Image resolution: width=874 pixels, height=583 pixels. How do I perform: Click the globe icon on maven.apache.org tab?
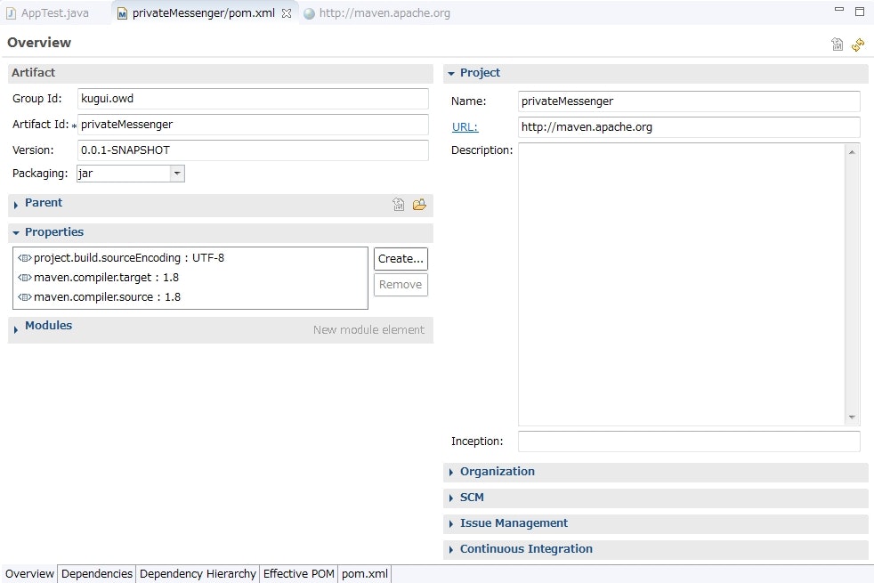(x=310, y=14)
